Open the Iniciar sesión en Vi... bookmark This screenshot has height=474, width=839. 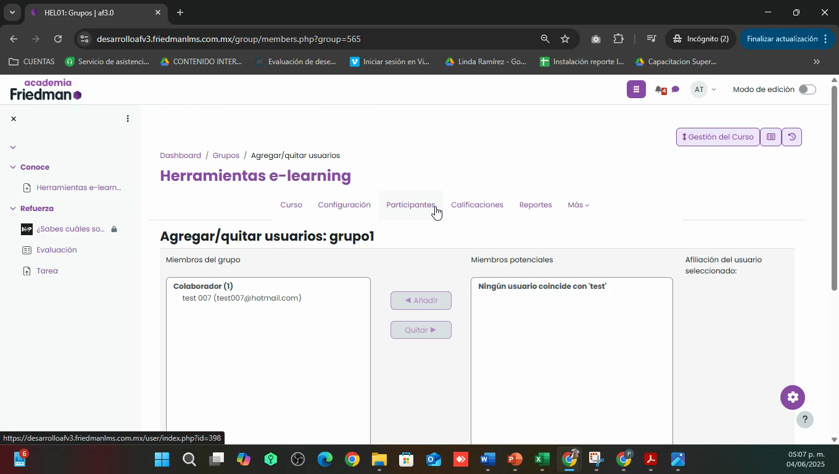389,62
